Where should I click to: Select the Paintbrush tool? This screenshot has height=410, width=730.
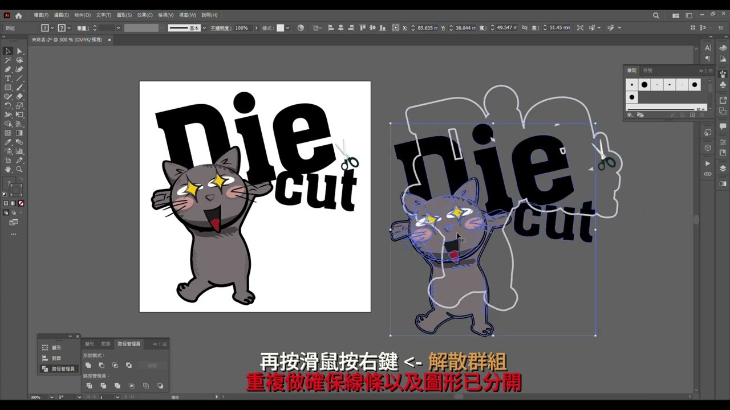click(19, 87)
